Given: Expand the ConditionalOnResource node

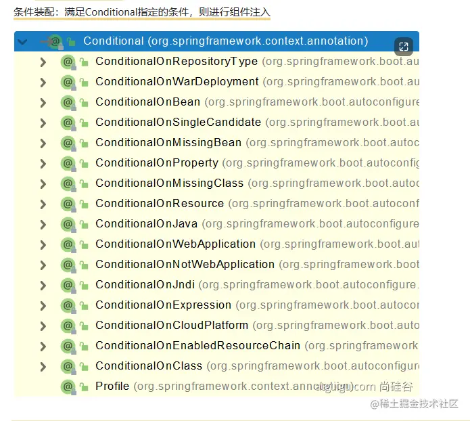Looking at the screenshot, I should click(43, 204).
